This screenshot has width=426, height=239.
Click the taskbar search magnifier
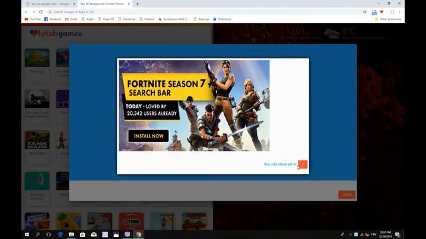[x=38, y=234]
